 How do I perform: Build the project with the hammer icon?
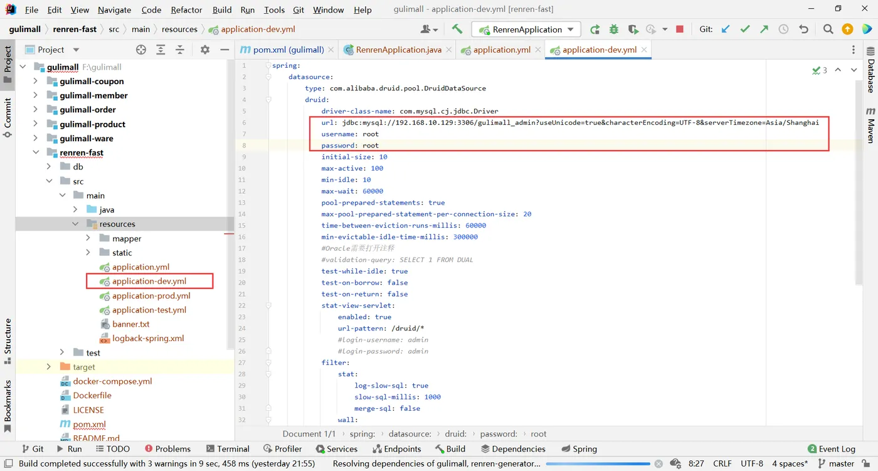pyautogui.click(x=457, y=29)
